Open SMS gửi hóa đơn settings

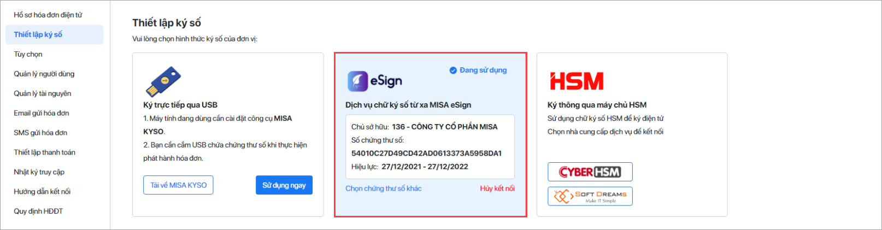tap(40, 133)
